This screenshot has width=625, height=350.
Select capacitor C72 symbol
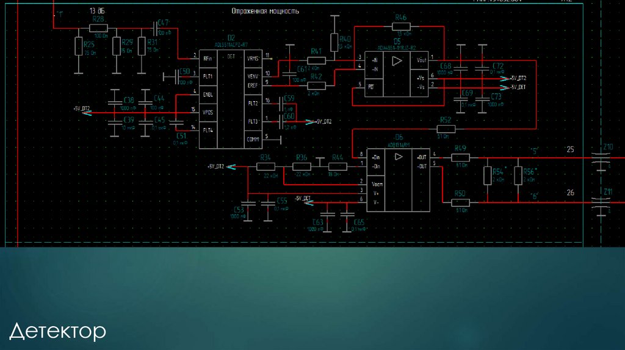pos(482,68)
